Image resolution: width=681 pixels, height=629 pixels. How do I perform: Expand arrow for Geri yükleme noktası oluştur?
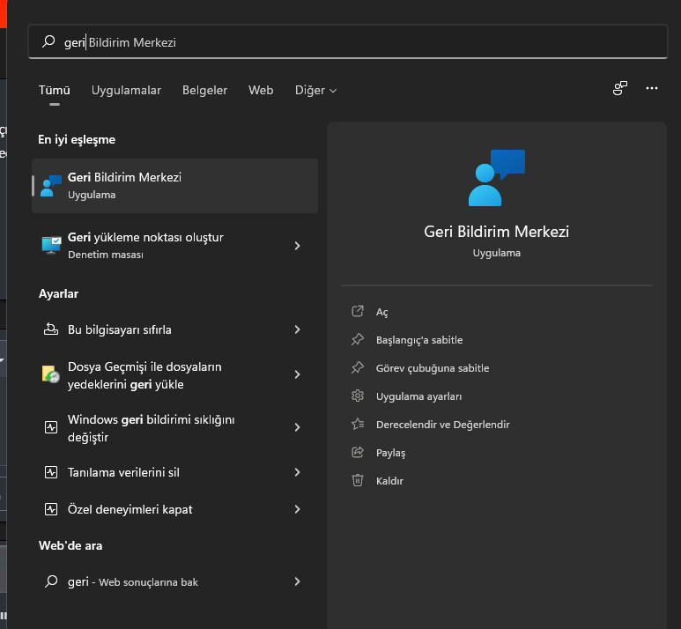[297, 246]
